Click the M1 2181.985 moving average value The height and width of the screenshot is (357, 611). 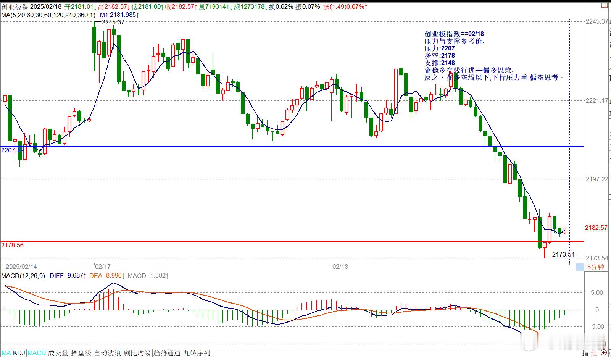pos(119,15)
